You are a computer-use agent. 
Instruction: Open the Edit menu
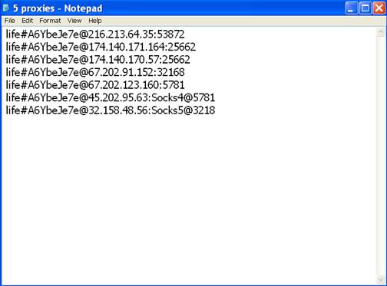click(x=27, y=21)
